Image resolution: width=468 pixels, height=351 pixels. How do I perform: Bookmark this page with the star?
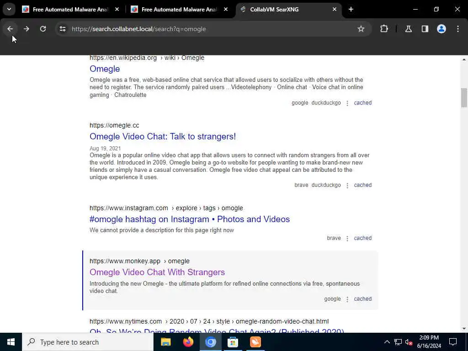[x=361, y=29]
